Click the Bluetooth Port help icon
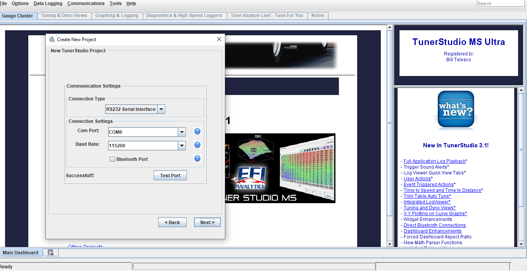Screen dimensions: 527x271 click(197, 158)
